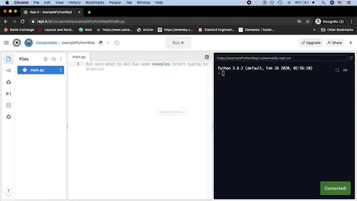357x201 pixels.
Task: Click the console prompt cursor
Action: (223, 73)
